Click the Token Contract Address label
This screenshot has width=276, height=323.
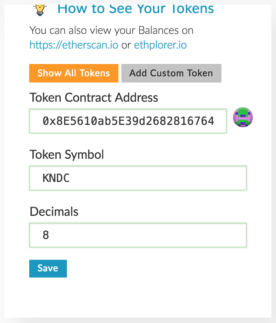click(x=94, y=98)
